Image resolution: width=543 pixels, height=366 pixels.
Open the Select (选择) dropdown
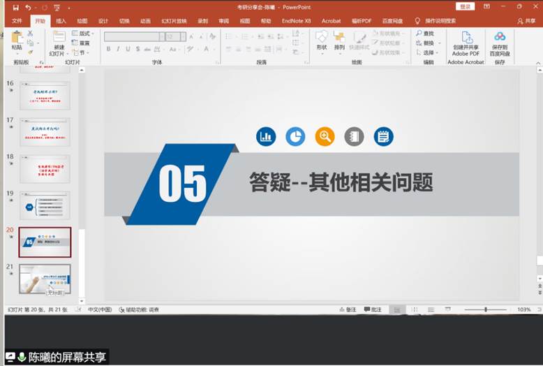click(x=428, y=52)
